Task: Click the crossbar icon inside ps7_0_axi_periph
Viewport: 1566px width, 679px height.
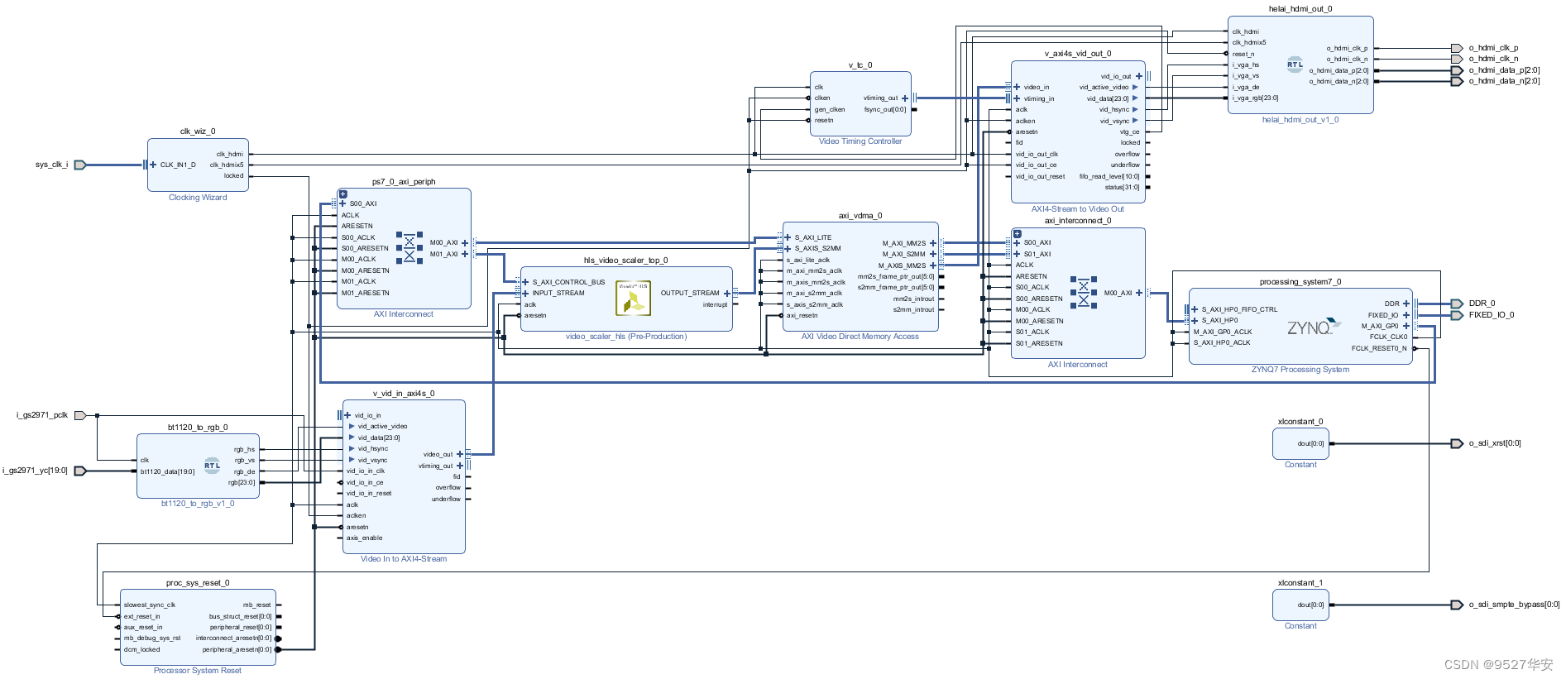Action: coord(409,247)
